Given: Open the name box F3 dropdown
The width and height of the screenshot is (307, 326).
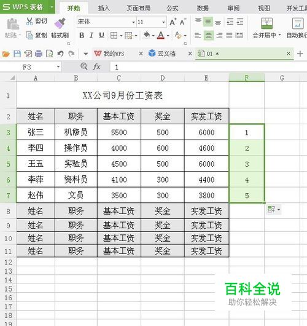Looking at the screenshot, I should coord(58,67).
